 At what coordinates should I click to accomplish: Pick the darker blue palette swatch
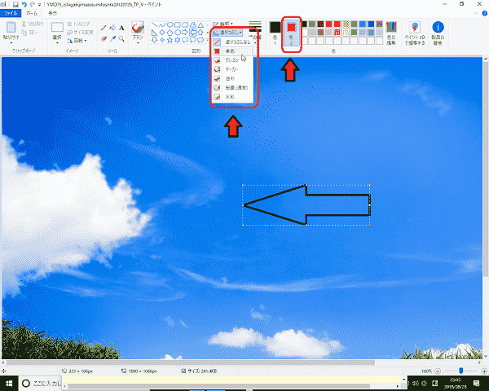pos(371,24)
